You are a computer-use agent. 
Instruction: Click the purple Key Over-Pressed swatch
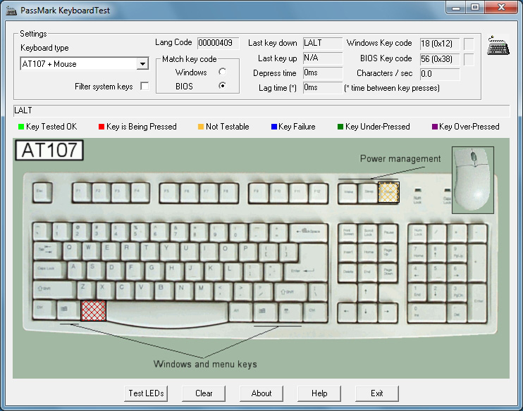435,127
